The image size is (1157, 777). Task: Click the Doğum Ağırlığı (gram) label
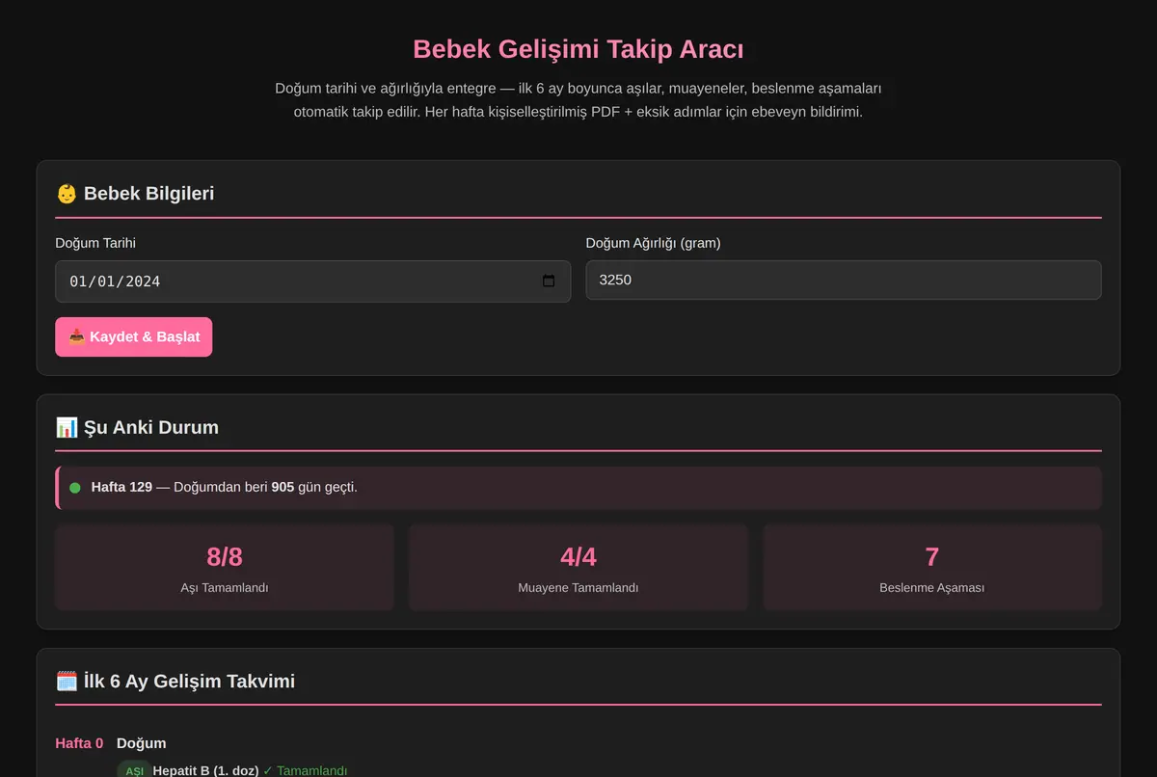654,243
